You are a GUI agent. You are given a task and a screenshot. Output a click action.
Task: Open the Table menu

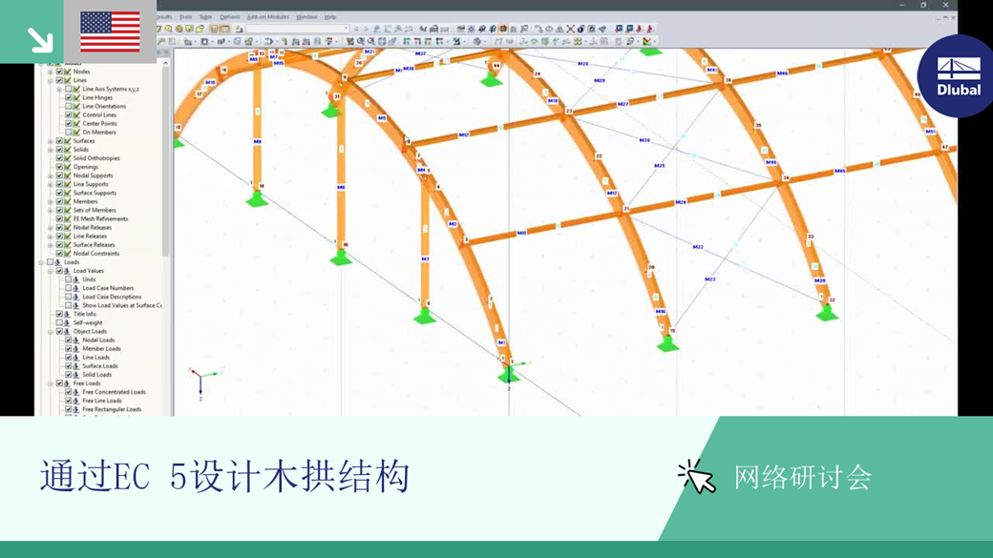(205, 17)
